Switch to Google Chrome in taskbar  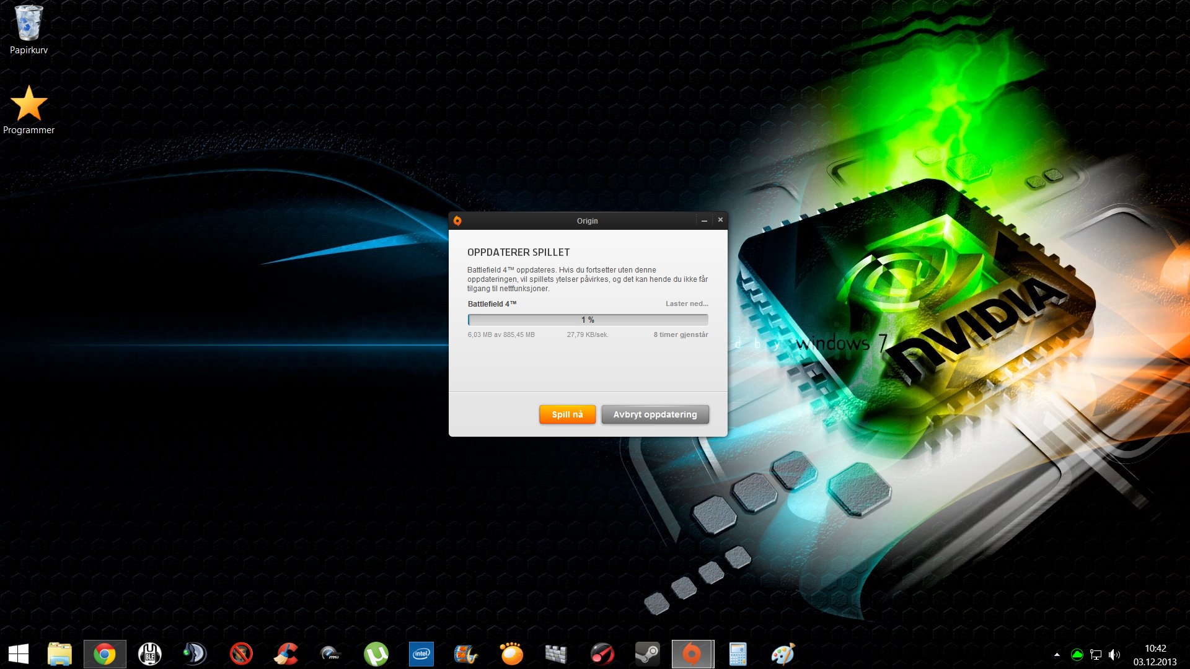pyautogui.click(x=105, y=654)
